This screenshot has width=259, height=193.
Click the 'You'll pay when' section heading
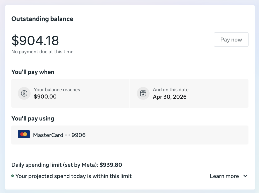point(33,72)
